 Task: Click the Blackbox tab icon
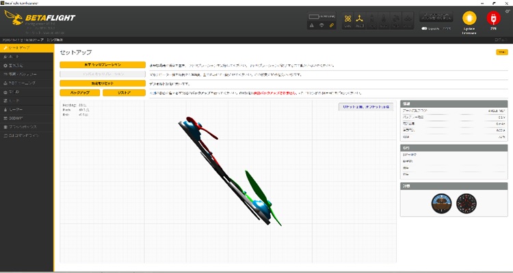5,127
